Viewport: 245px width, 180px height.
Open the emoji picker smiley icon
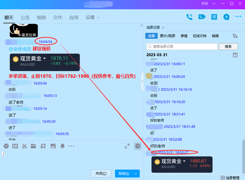pos(6,146)
